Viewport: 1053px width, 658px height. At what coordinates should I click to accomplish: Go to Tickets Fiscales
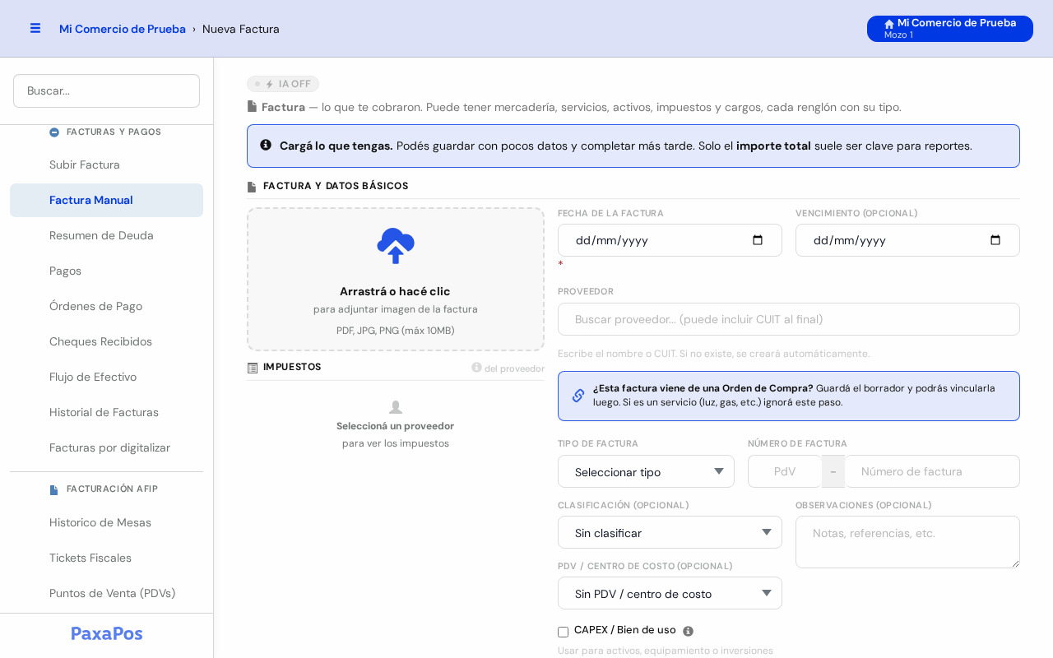106,558
